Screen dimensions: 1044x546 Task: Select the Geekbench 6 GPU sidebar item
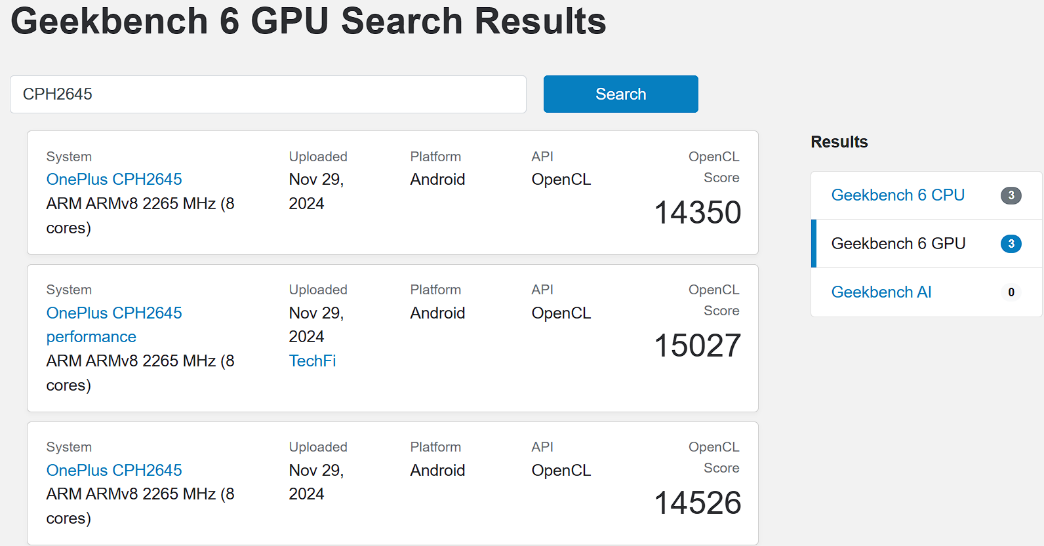[898, 244]
